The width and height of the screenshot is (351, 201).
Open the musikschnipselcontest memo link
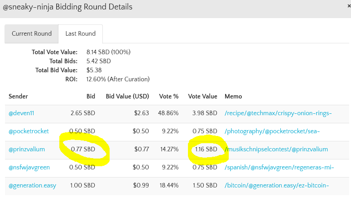[x=276, y=149]
